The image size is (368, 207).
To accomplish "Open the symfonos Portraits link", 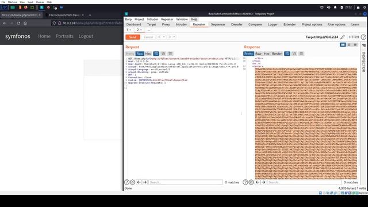I will (64, 36).
